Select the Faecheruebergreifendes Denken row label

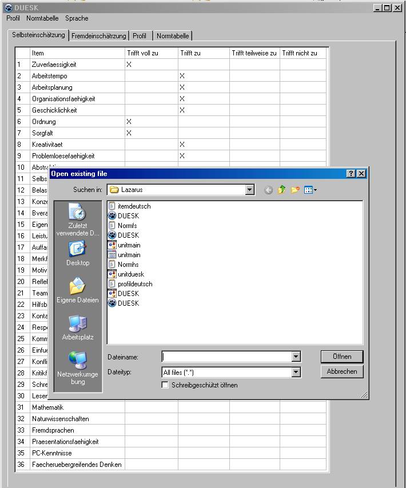pyautogui.click(x=77, y=465)
